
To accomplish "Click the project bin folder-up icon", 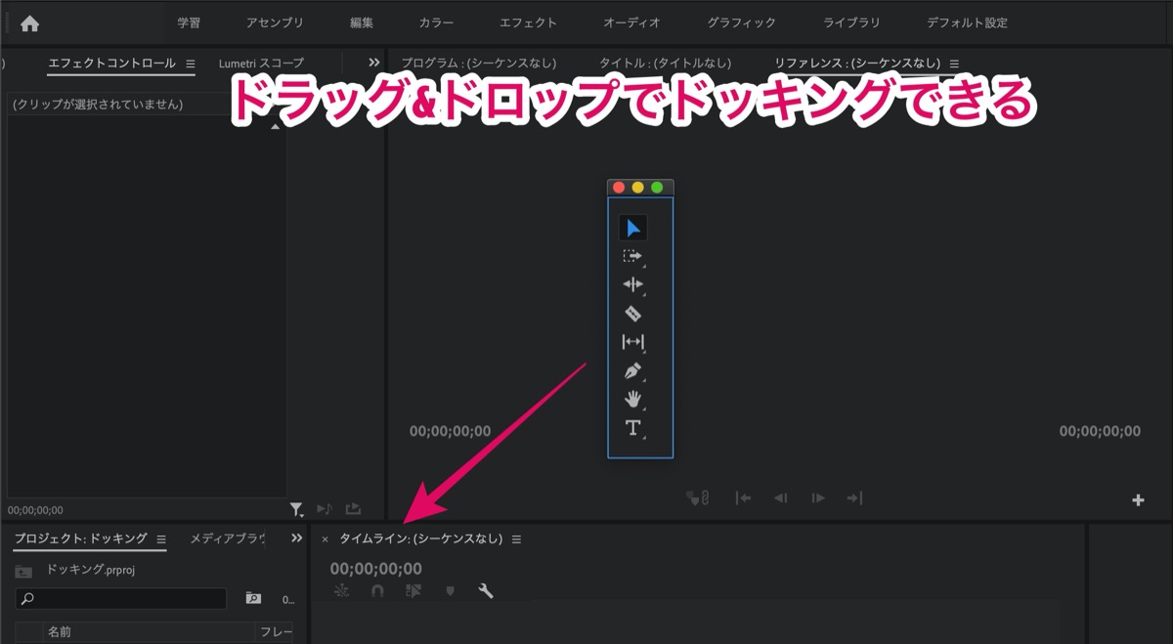I will point(23,571).
